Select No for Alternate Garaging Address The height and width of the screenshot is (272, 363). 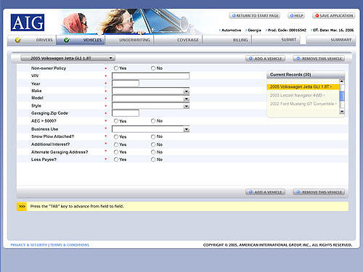(x=153, y=152)
